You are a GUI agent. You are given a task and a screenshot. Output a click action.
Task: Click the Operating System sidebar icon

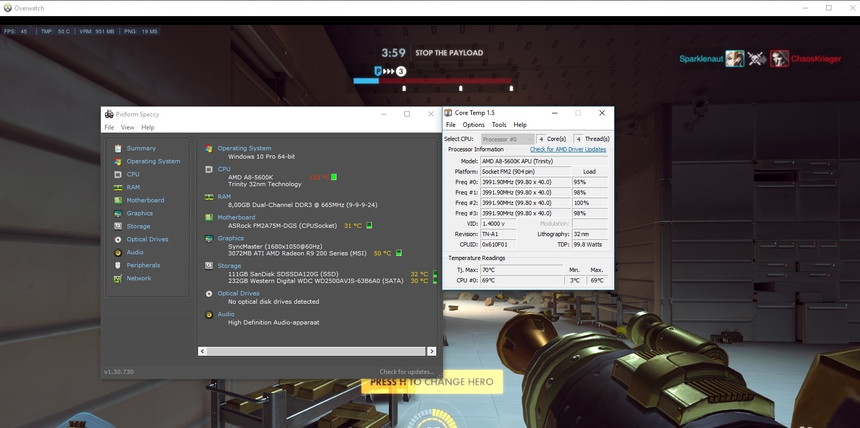coord(118,161)
